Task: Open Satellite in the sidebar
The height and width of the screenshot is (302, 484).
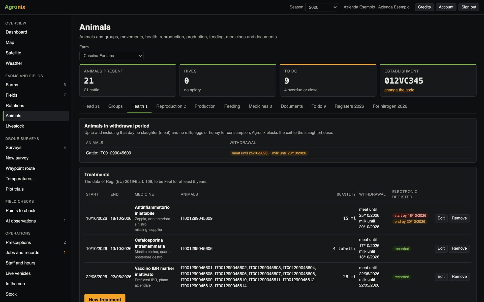Action: click(x=36, y=53)
